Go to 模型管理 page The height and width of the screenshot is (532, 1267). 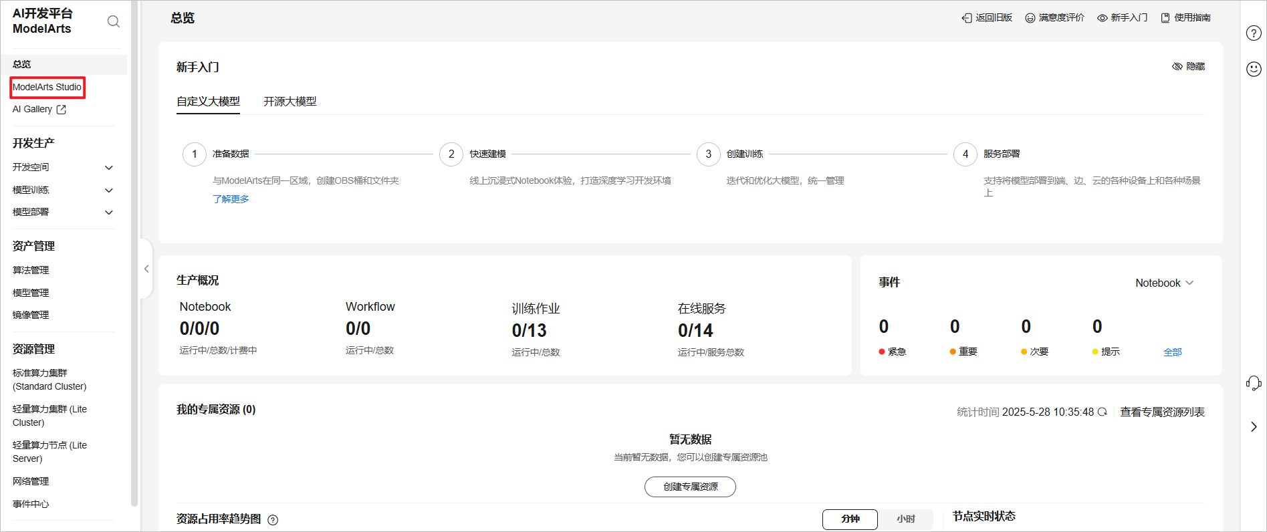(31, 293)
